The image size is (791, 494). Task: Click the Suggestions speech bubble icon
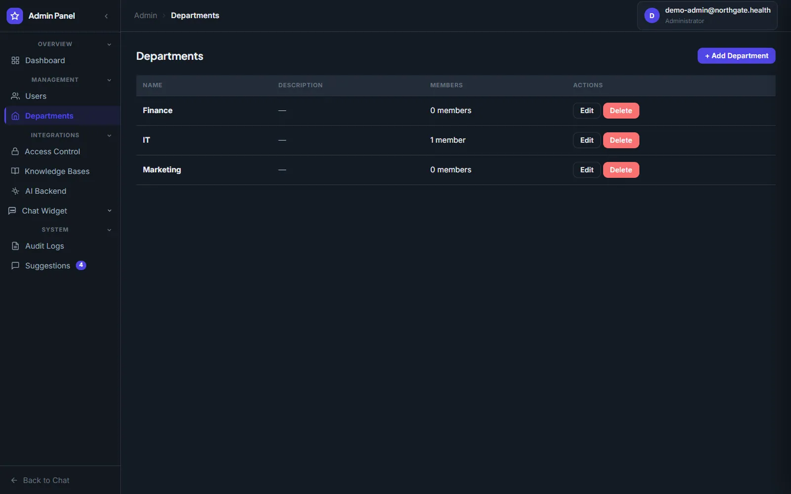coord(15,265)
